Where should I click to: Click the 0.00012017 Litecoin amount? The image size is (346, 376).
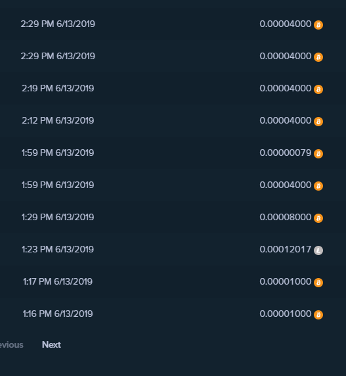[x=285, y=249]
